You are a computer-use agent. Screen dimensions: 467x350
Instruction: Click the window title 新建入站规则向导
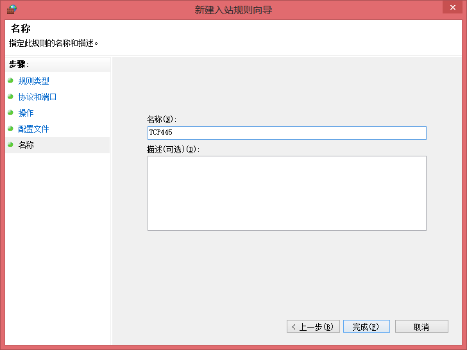click(x=234, y=10)
